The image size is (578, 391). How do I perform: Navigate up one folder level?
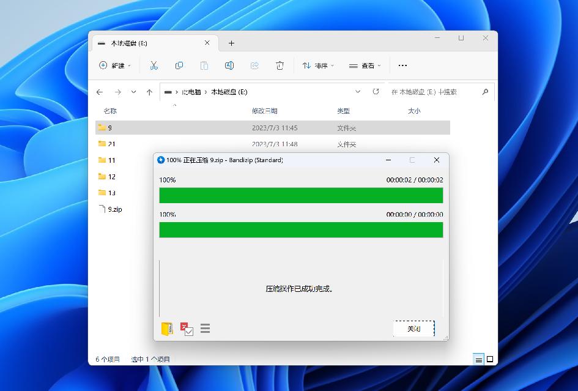tap(149, 92)
